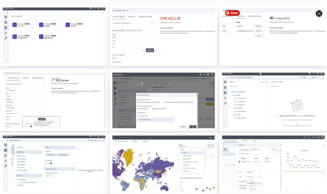Viewport: 327px width, 194px height.
Task: Open the help question mark in Amazon RDS panel header
Action: (x=95, y=8)
